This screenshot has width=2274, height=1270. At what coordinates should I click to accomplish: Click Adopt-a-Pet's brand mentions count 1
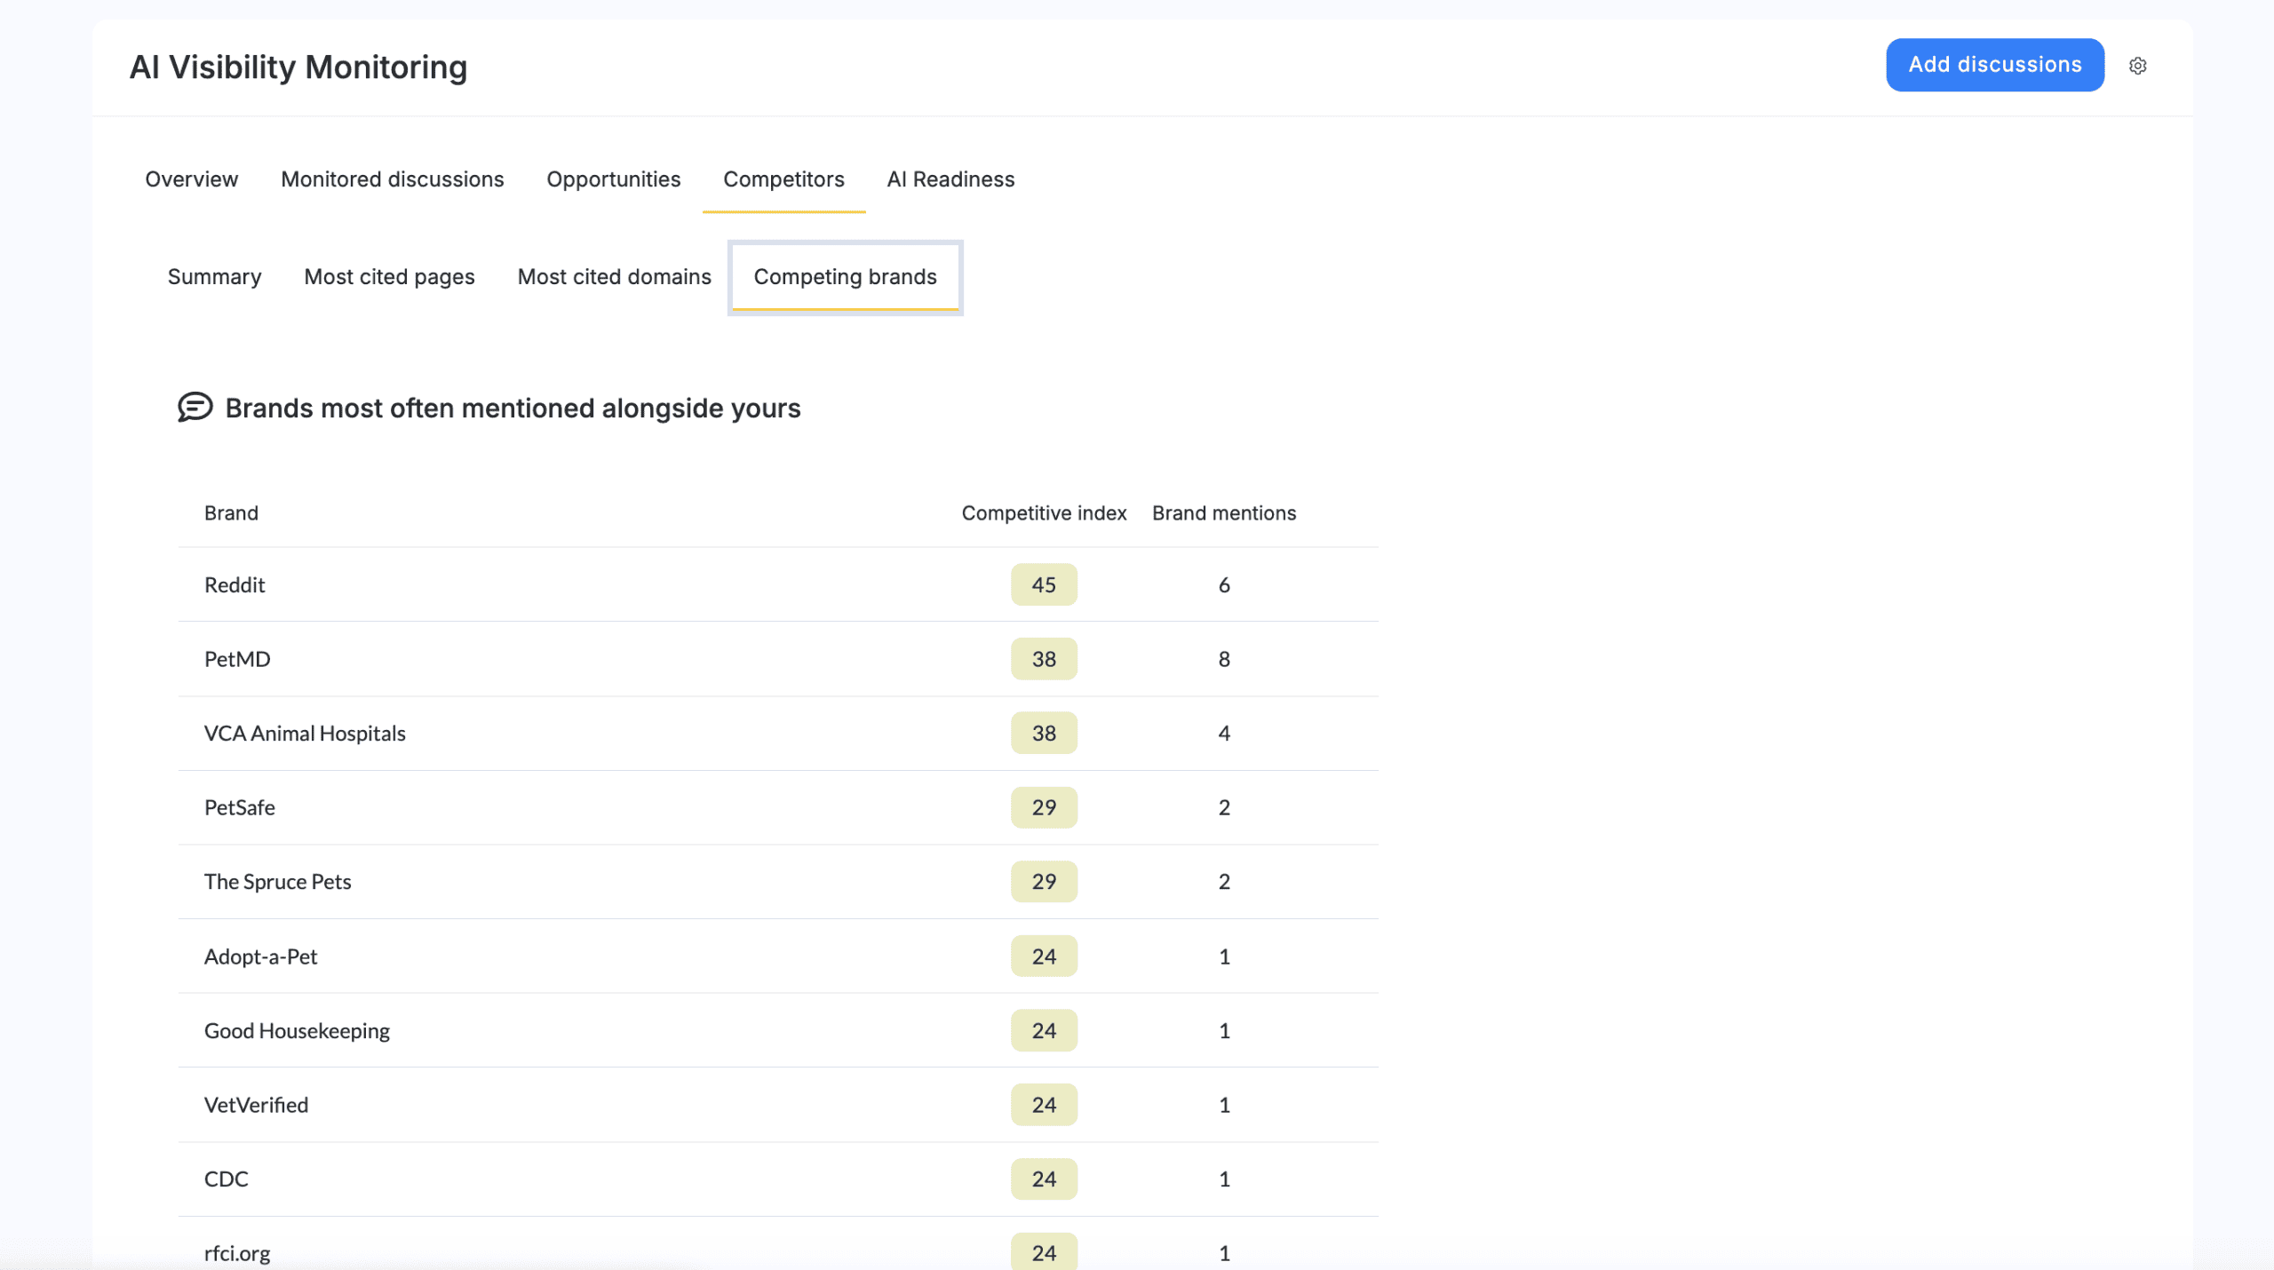pos(1224,956)
